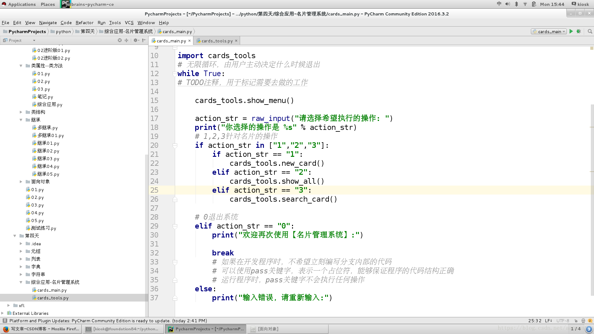The height and width of the screenshot is (334, 594).
Task: Fold the elif action_str == "0" block
Action: point(175,226)
